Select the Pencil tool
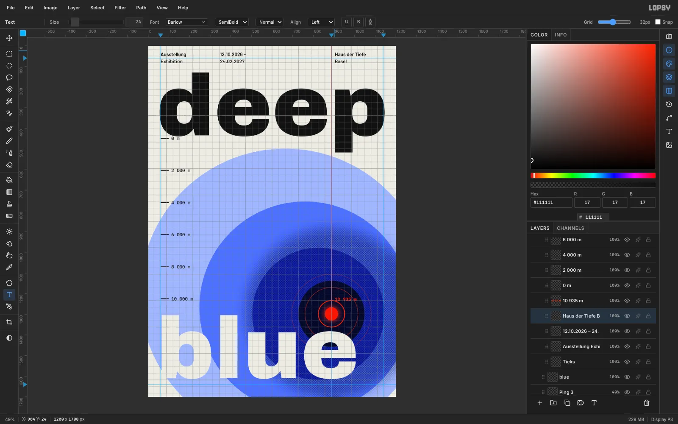Image resolution: width=678 pixels, height=424 pixels. point(9,141)
